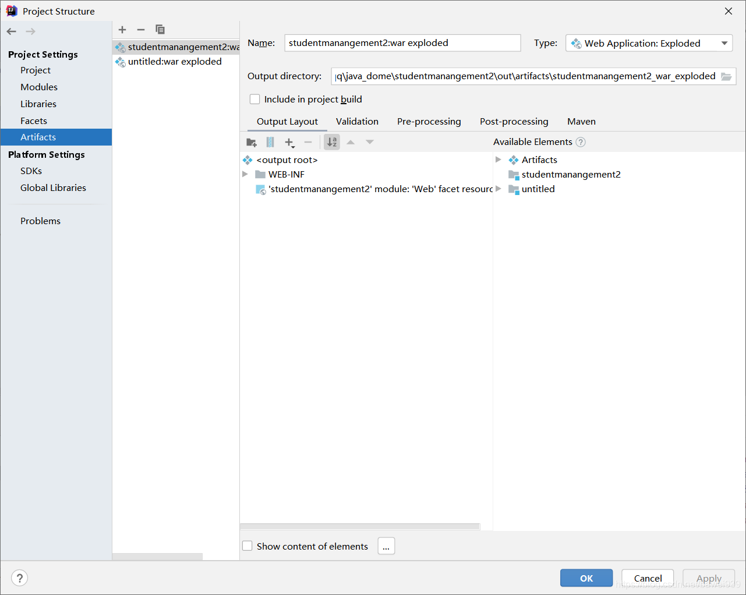This screenshot has width=746, height=595.
Task: Select Modules in the sidebar
Action: tap(39, 87)
